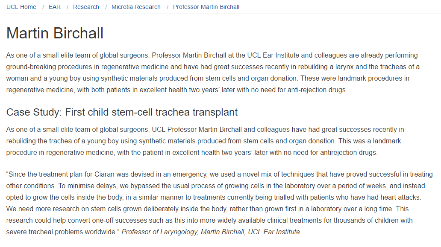Click the horizontal divider line under the breadcrumbs
Viewport: 441px width, 247px height.
click(220, 14)
